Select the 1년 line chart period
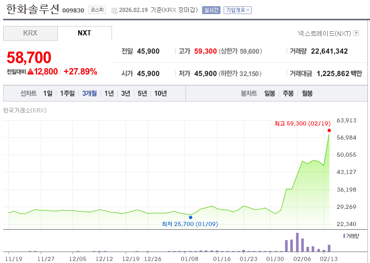The height and width of the screenshot is (263, 370). coord(109,93)
